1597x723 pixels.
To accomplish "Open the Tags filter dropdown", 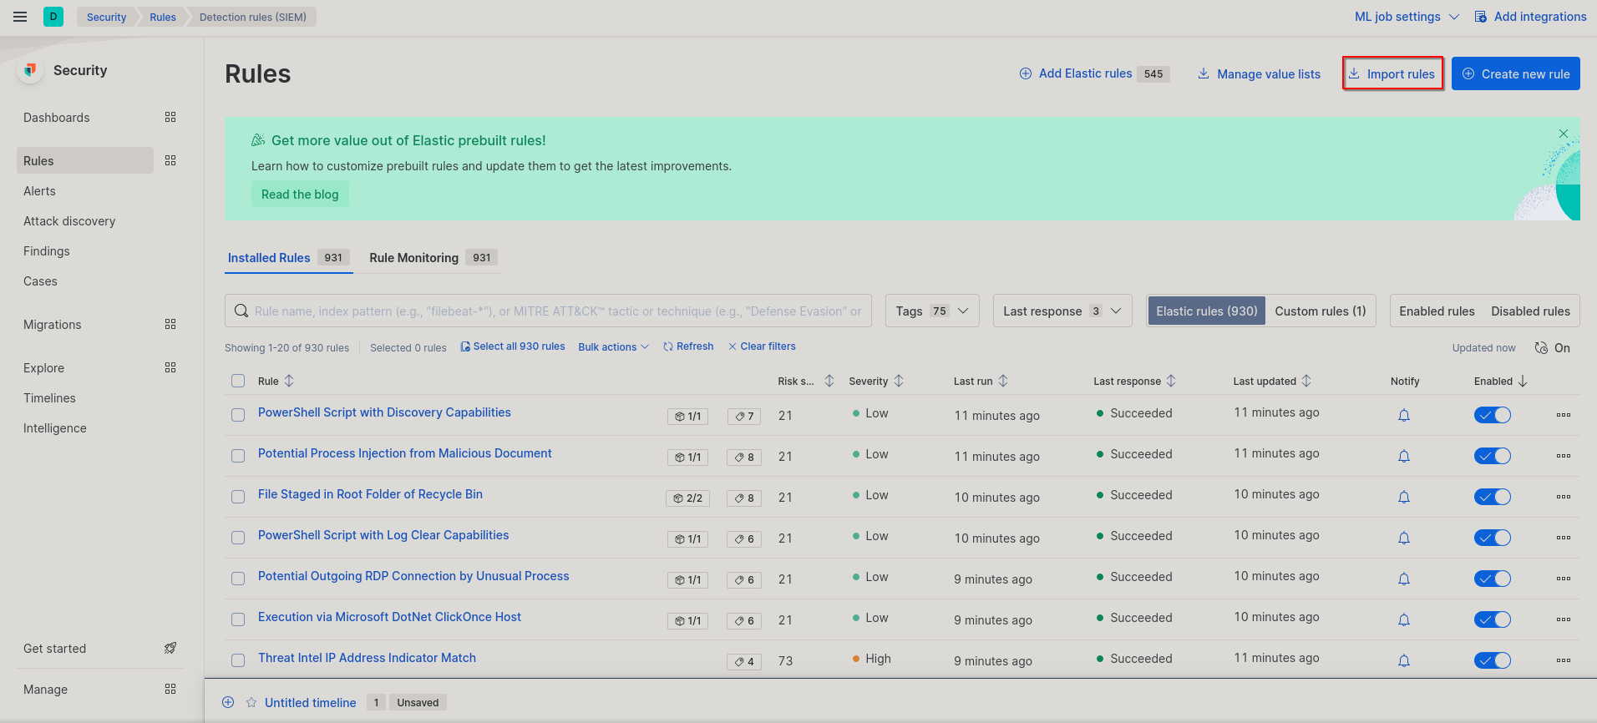I will [932, 311].
